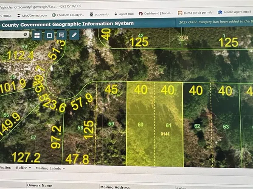253x189 pixels.
Task: Select parcel lot 62 on map
Action: click(197, 126)
